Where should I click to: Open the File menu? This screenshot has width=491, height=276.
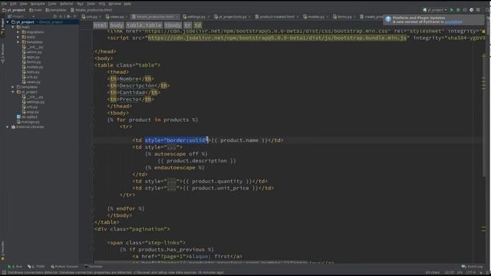coord(4,4)
